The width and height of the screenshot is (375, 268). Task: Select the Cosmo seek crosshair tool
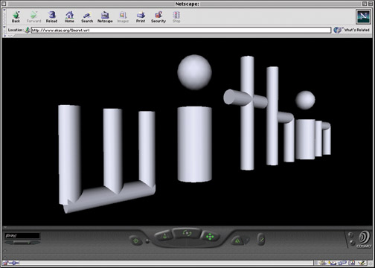point(135,240)
